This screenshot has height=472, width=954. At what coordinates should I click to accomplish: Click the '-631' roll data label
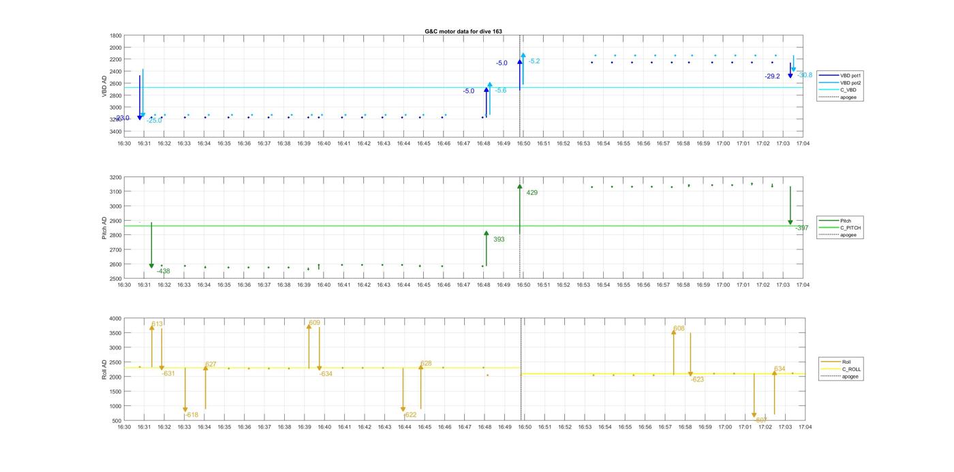point(168,373)
